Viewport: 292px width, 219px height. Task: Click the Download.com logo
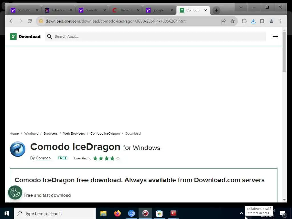[x=25, y=36]
